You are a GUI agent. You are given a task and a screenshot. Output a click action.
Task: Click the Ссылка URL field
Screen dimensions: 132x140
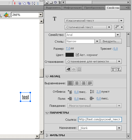coord(100,119)
